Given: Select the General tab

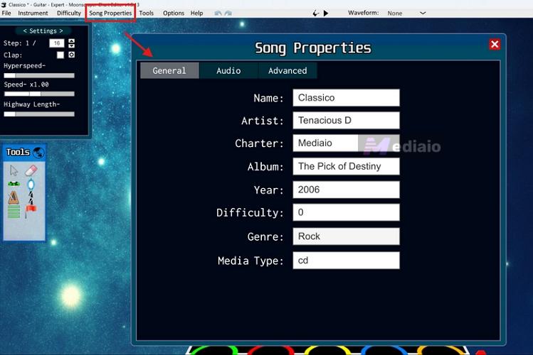Looking at the screenshot, I should (169, 70).
